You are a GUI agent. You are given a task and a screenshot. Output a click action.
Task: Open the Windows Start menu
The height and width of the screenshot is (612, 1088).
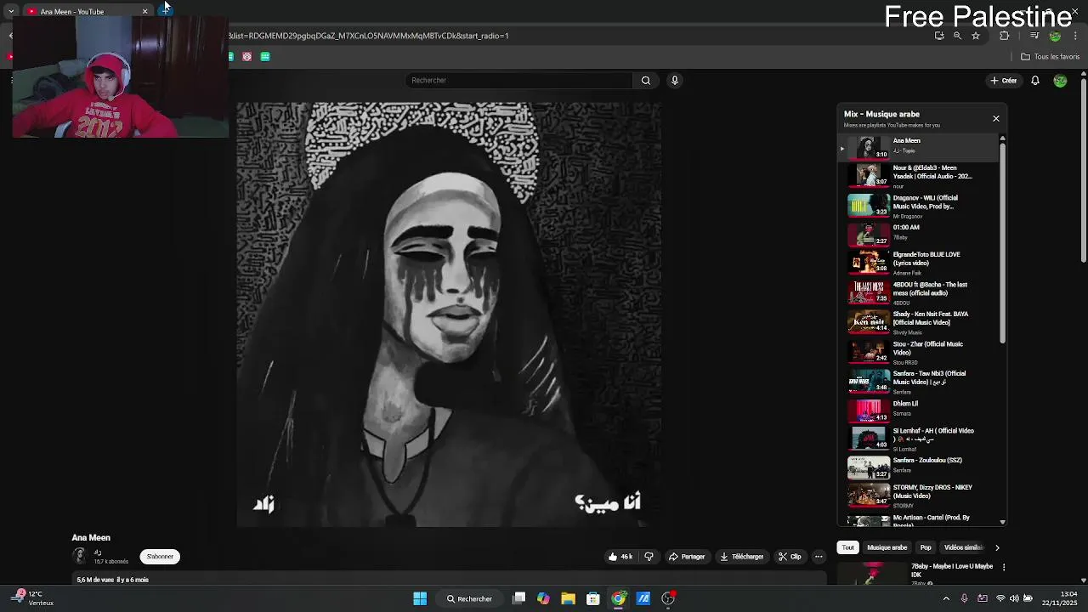click(x=420, y=598)
